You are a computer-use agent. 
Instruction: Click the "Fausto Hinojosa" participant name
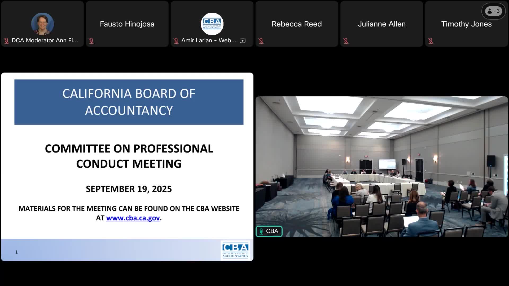127,24
